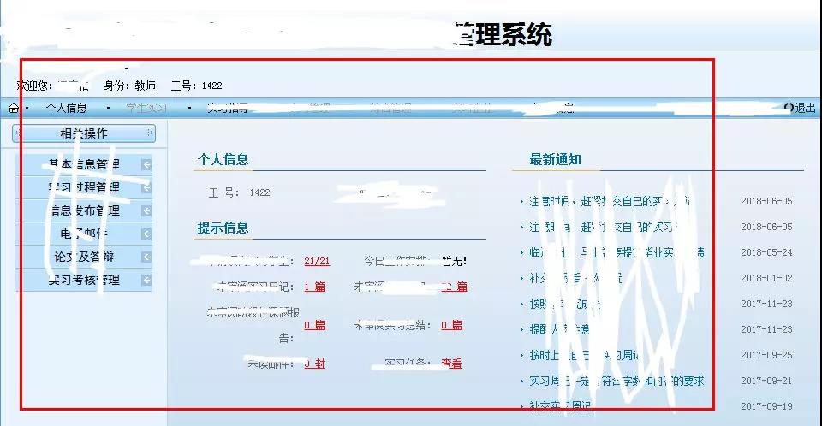Open the 实习指导 navigation menu
822x426 pixels.
point(228,108)
